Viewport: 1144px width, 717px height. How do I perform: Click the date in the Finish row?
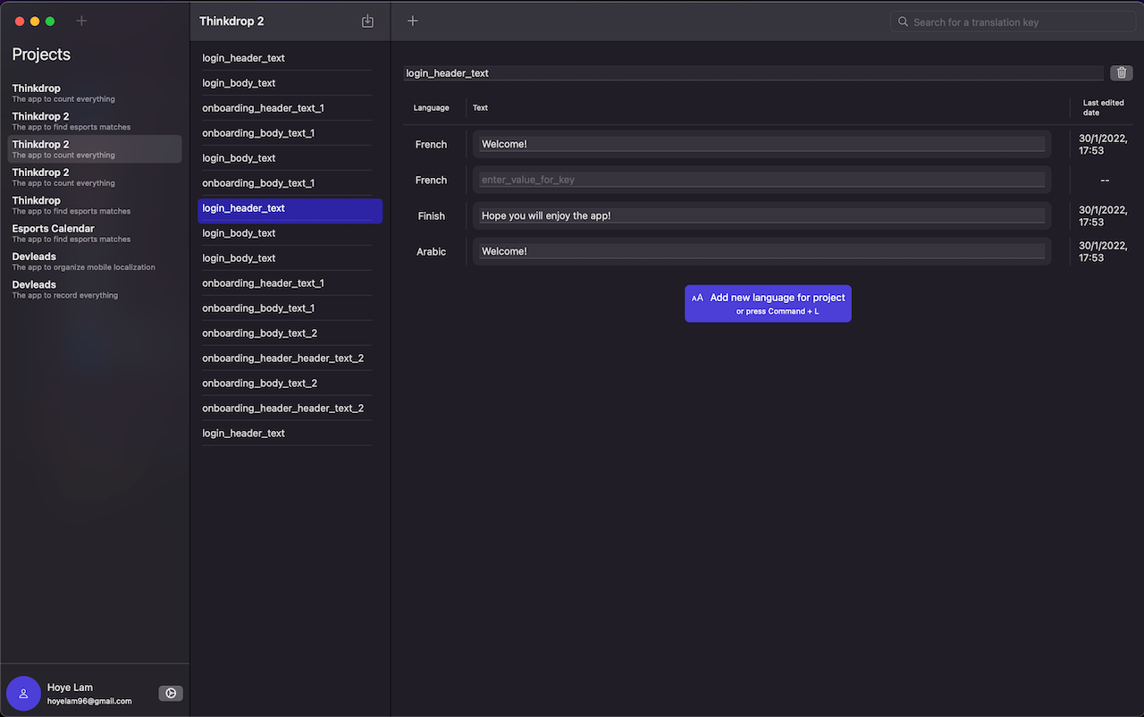click(1103, 215)
